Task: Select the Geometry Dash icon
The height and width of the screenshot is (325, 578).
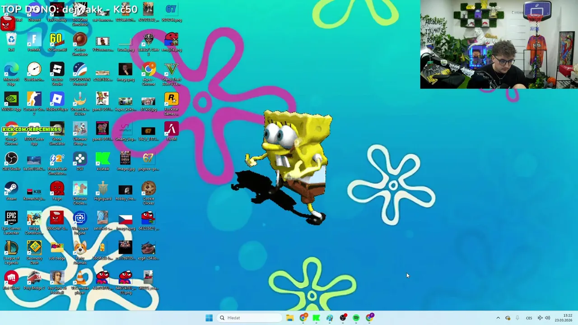Action: tap(34, 253)
